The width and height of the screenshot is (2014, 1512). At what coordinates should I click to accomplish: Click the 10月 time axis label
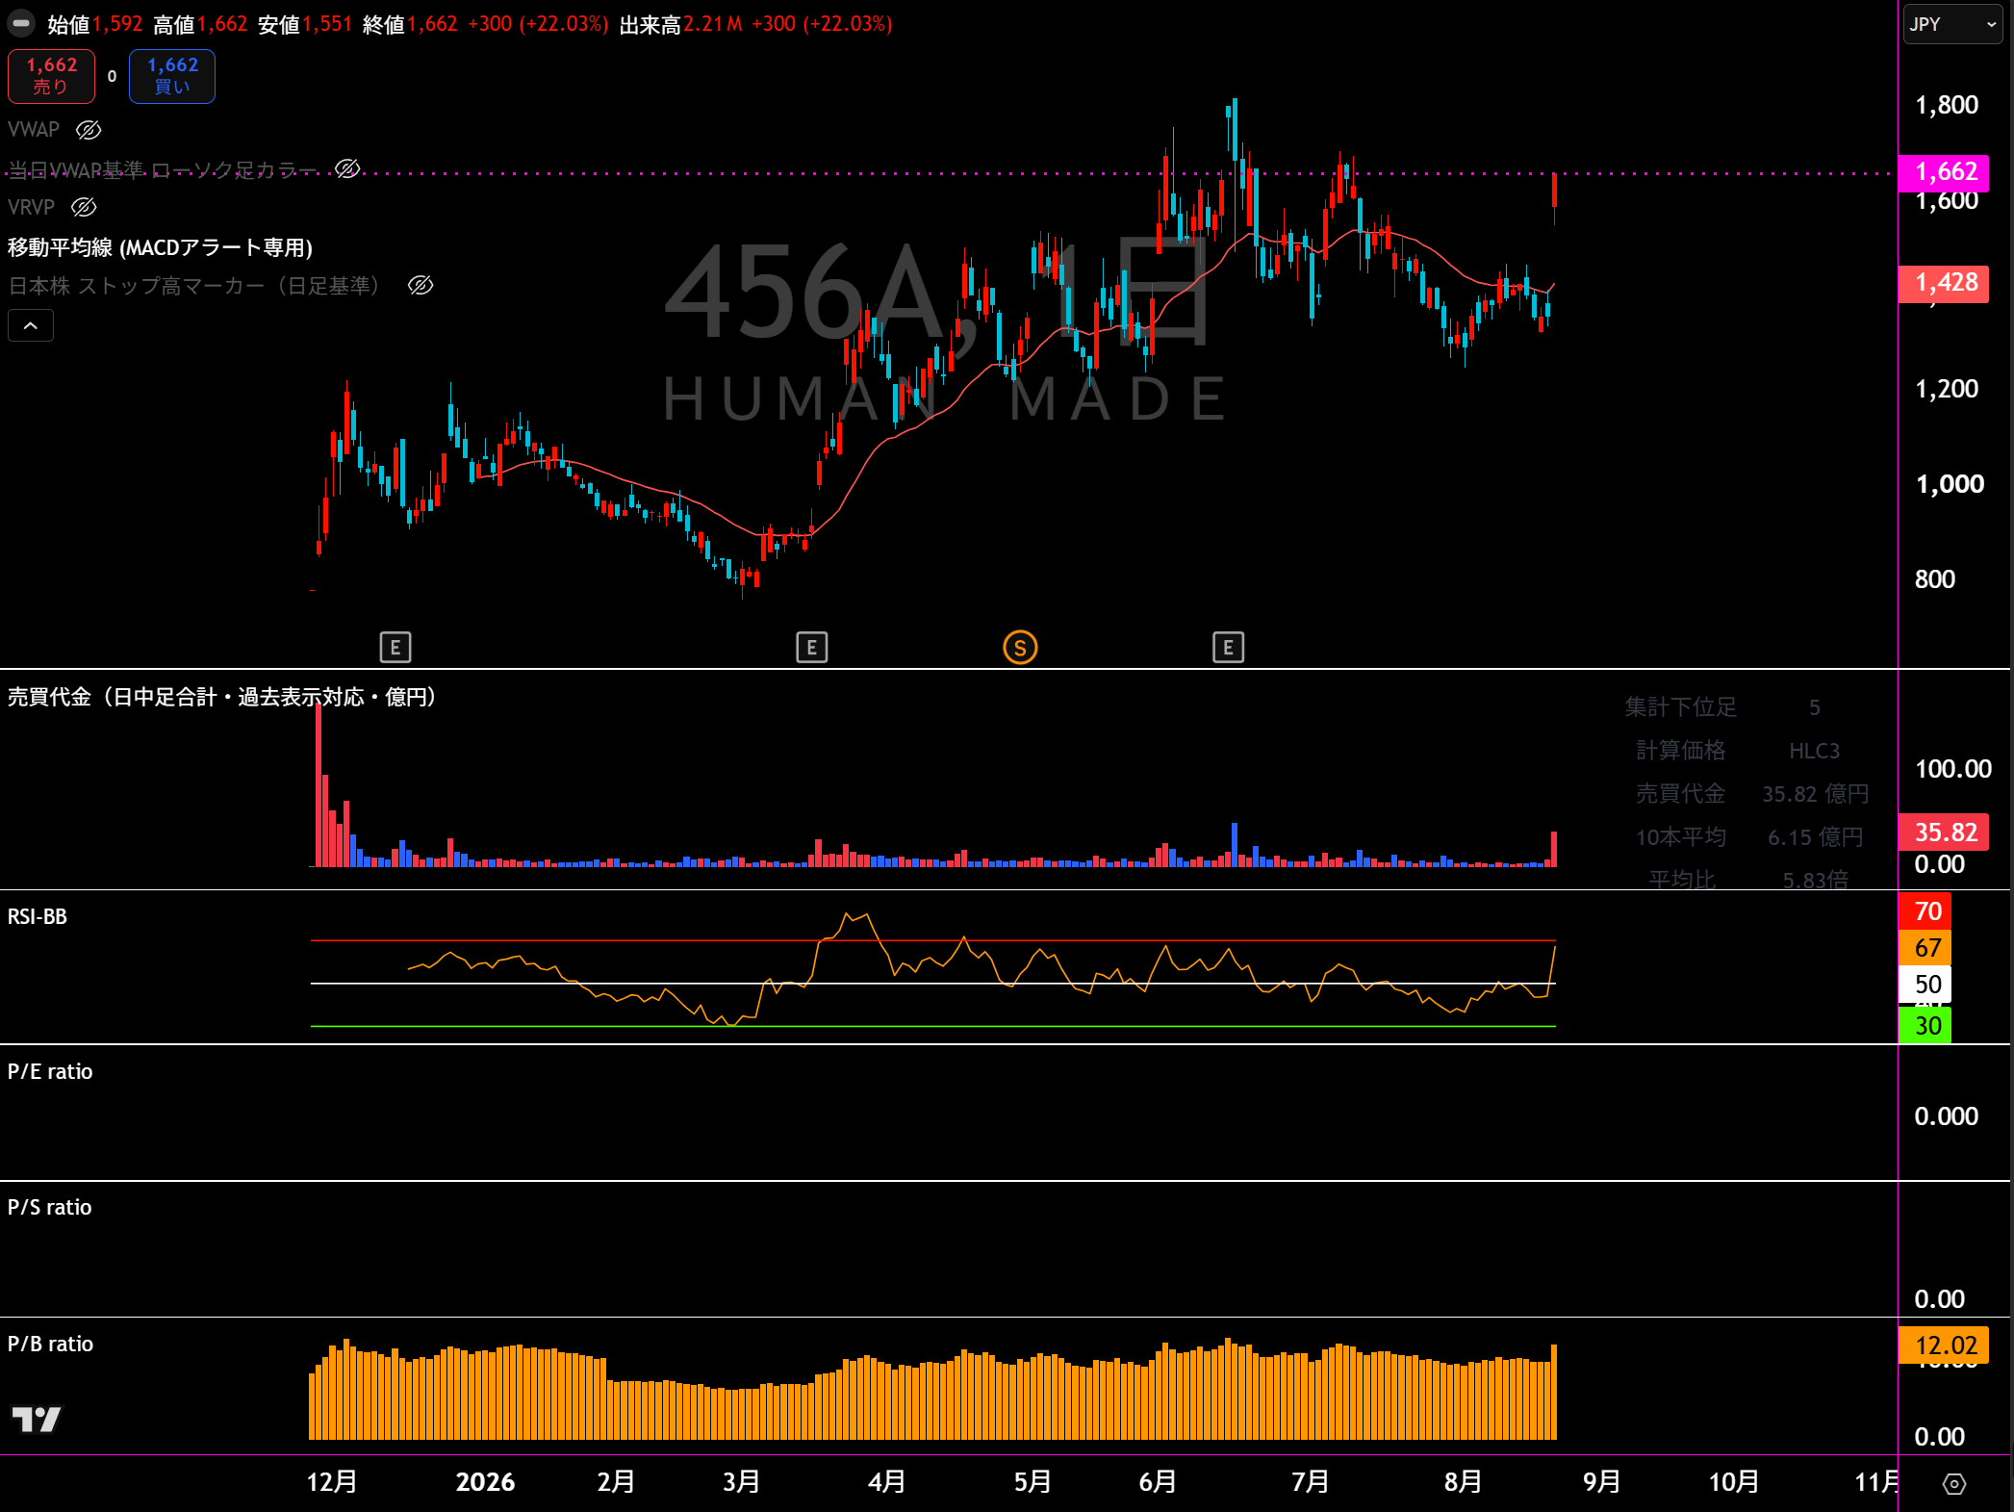[x=1734, y=1482]
